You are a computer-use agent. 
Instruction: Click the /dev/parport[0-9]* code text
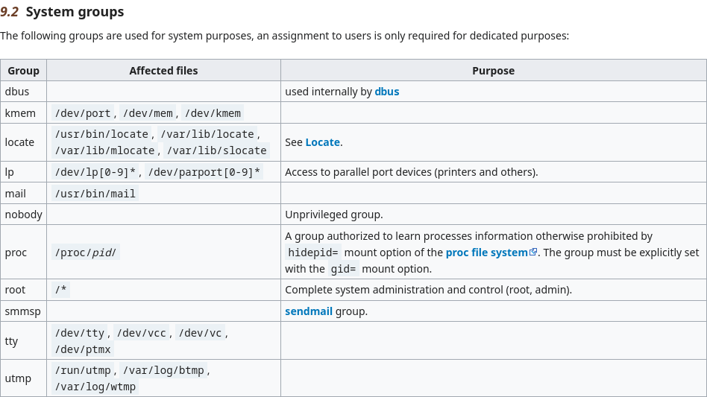point(204,172)
